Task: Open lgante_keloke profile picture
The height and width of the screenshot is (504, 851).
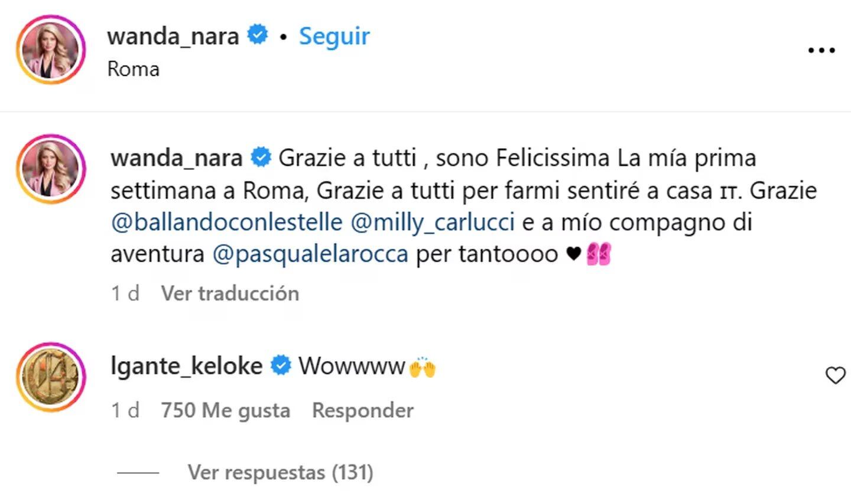Action: pyautogui.click(x=51, y=377)
